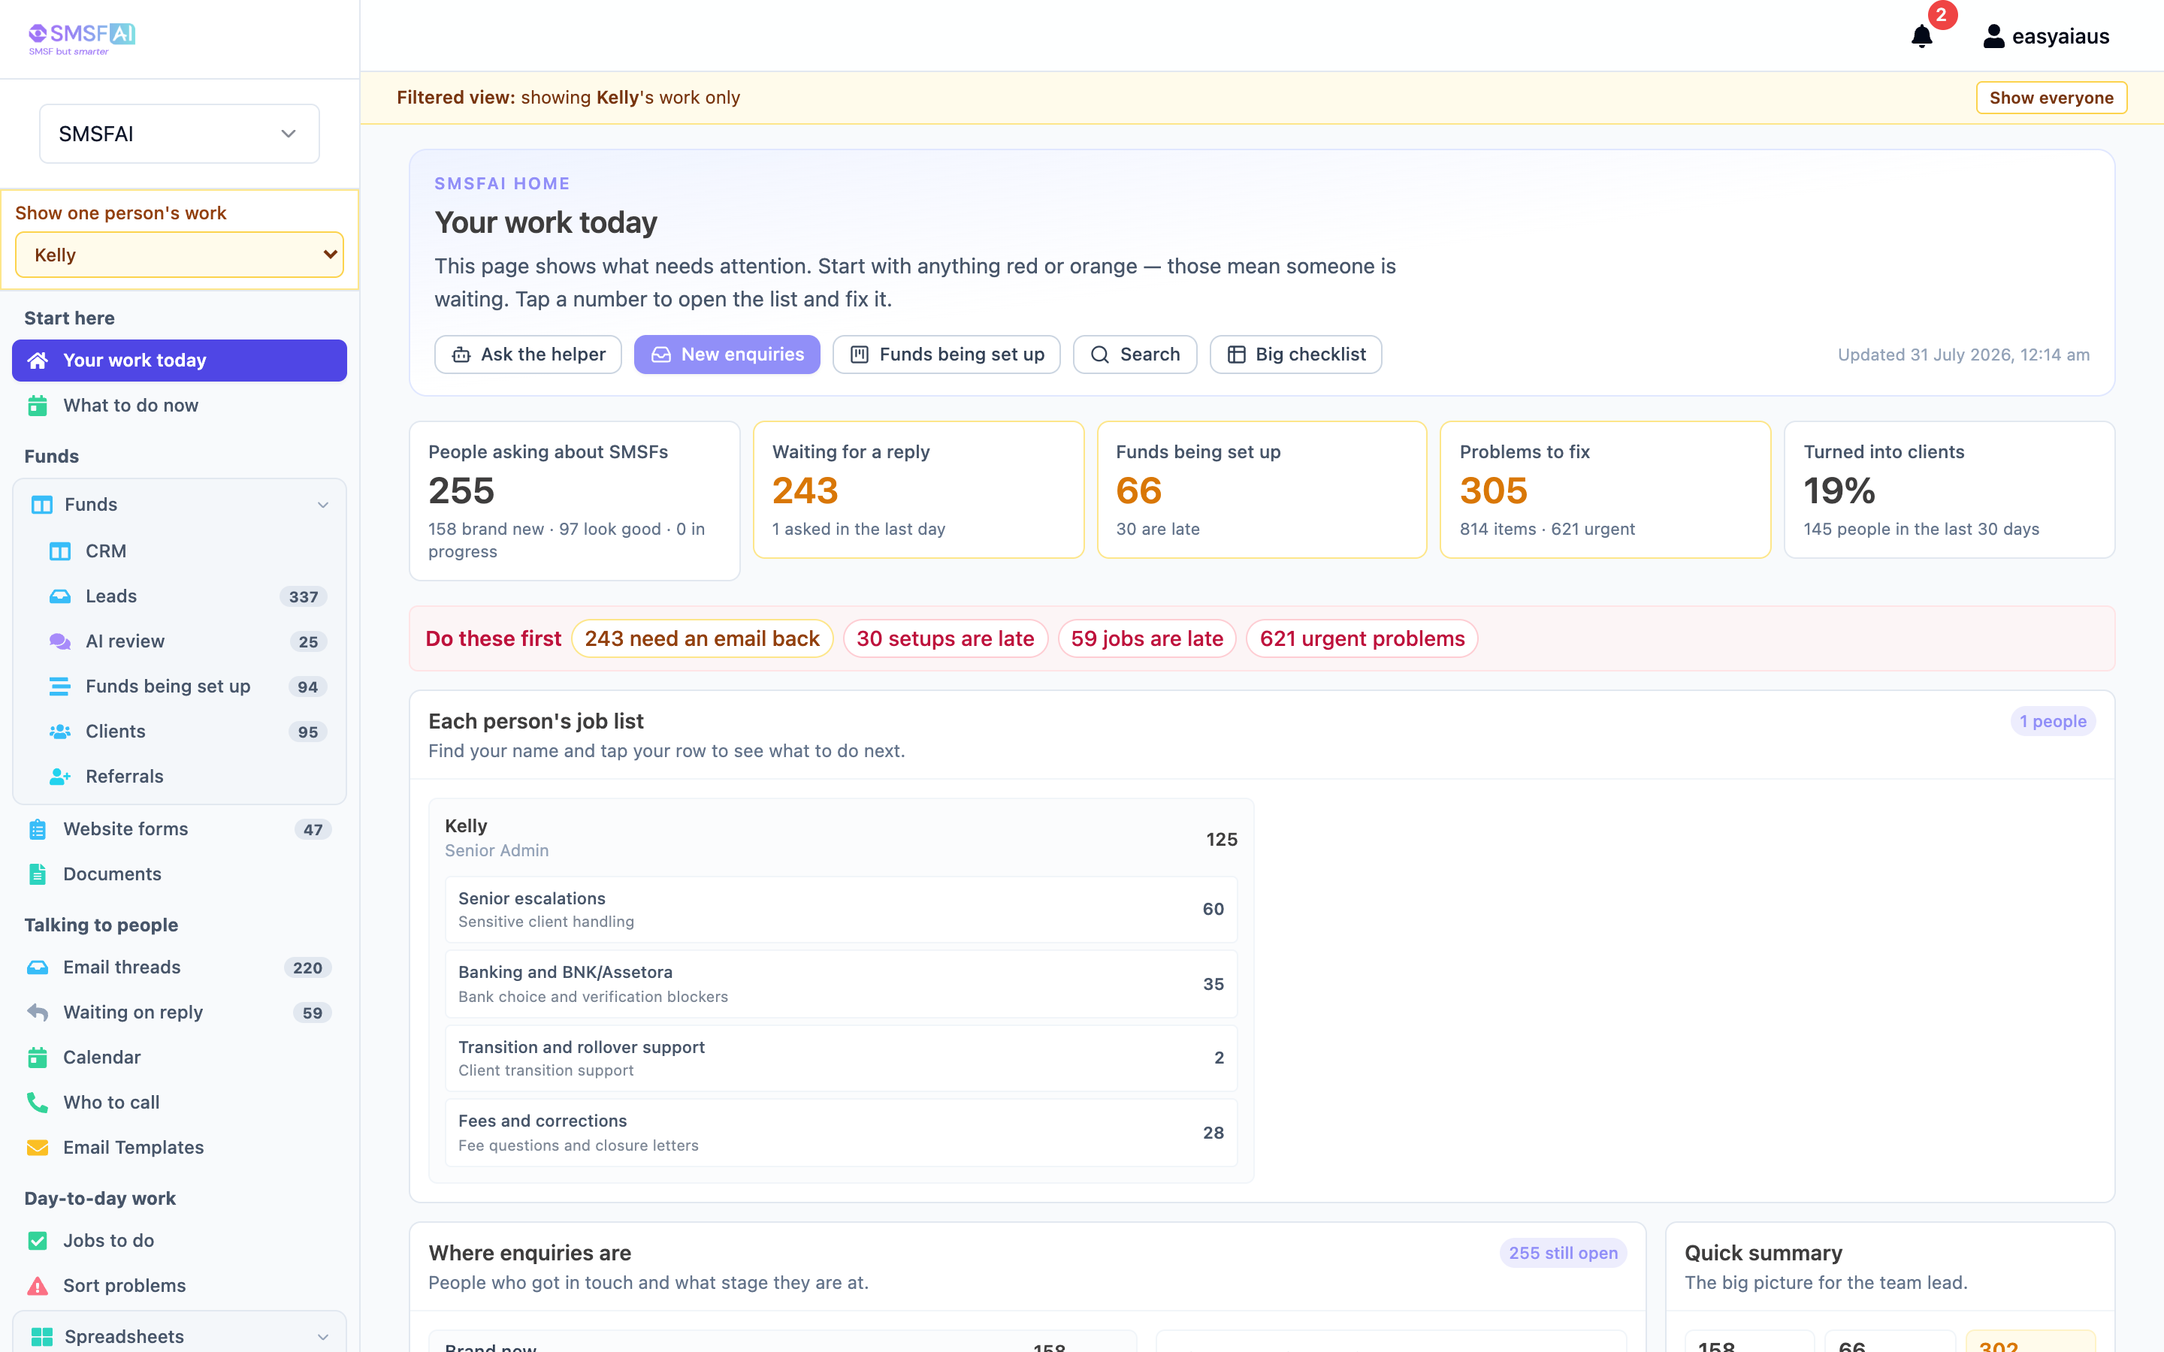The height and width of the screenshot is (1352, 2164).
Task: Click the Who to call phone icon
Action: 38,1103
